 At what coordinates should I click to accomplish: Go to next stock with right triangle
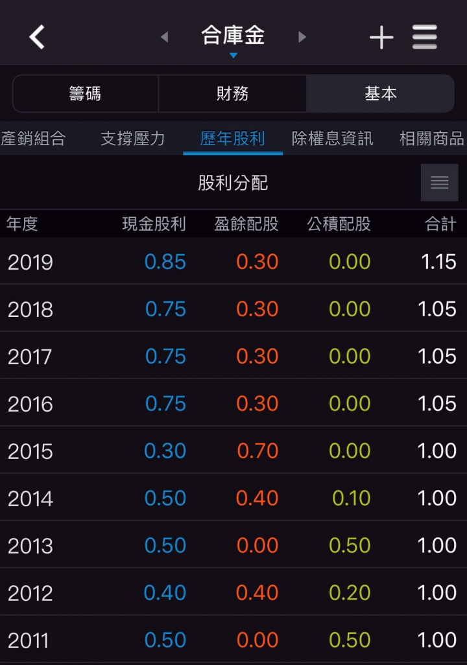click(302, 37)
